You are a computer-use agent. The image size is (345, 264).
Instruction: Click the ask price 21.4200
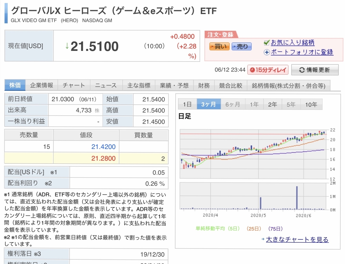click(x=103, y=147)
